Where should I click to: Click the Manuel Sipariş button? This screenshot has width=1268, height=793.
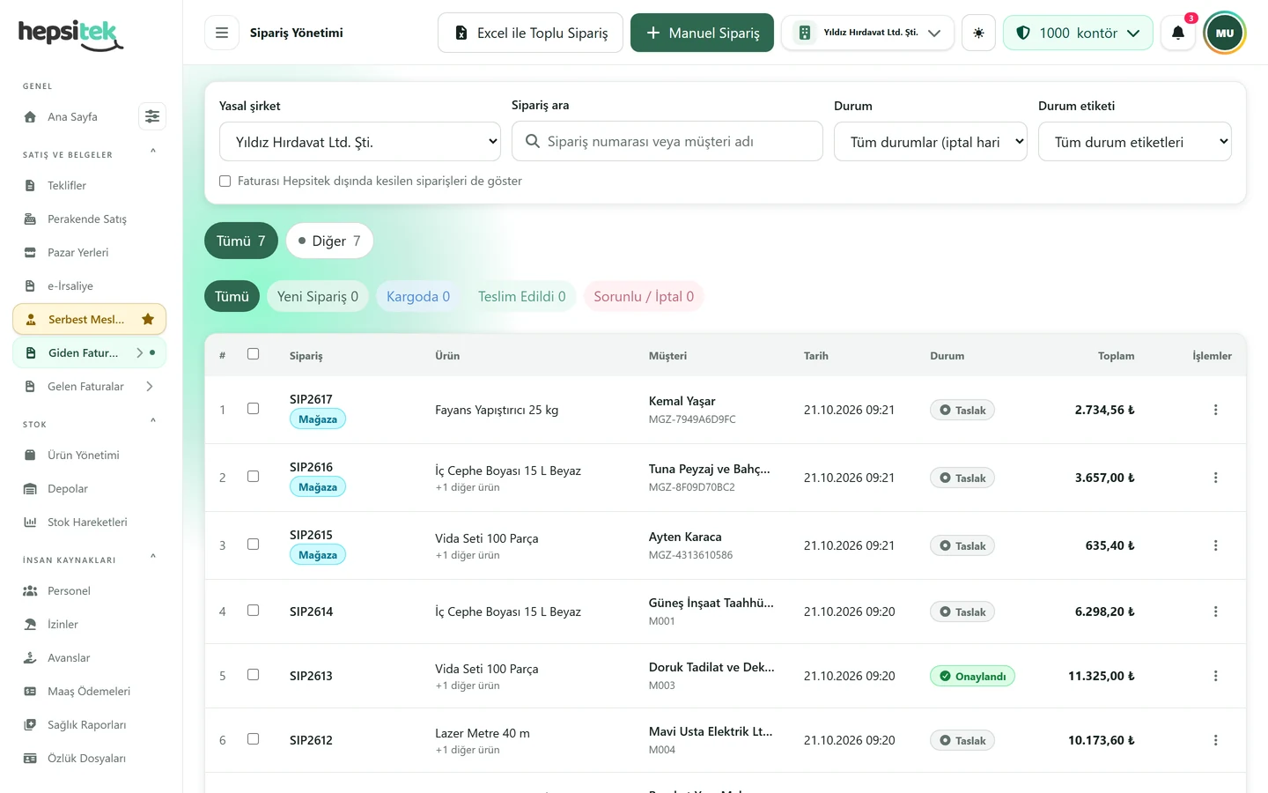pyautogui.click(x=702, y=33)
